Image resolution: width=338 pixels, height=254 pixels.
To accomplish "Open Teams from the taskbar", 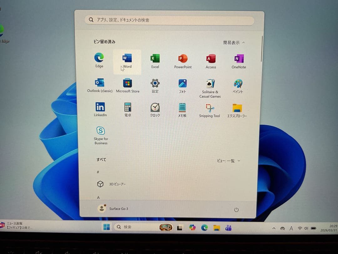I will coord(228,228).
